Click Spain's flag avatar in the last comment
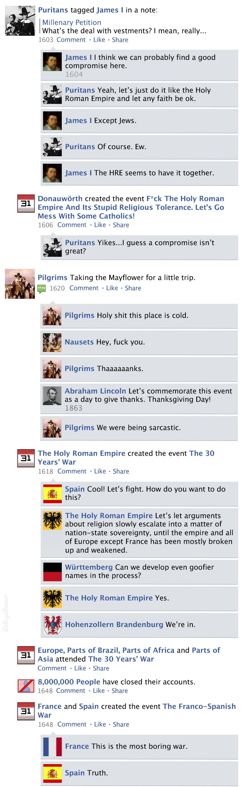 tap(53, 773)
